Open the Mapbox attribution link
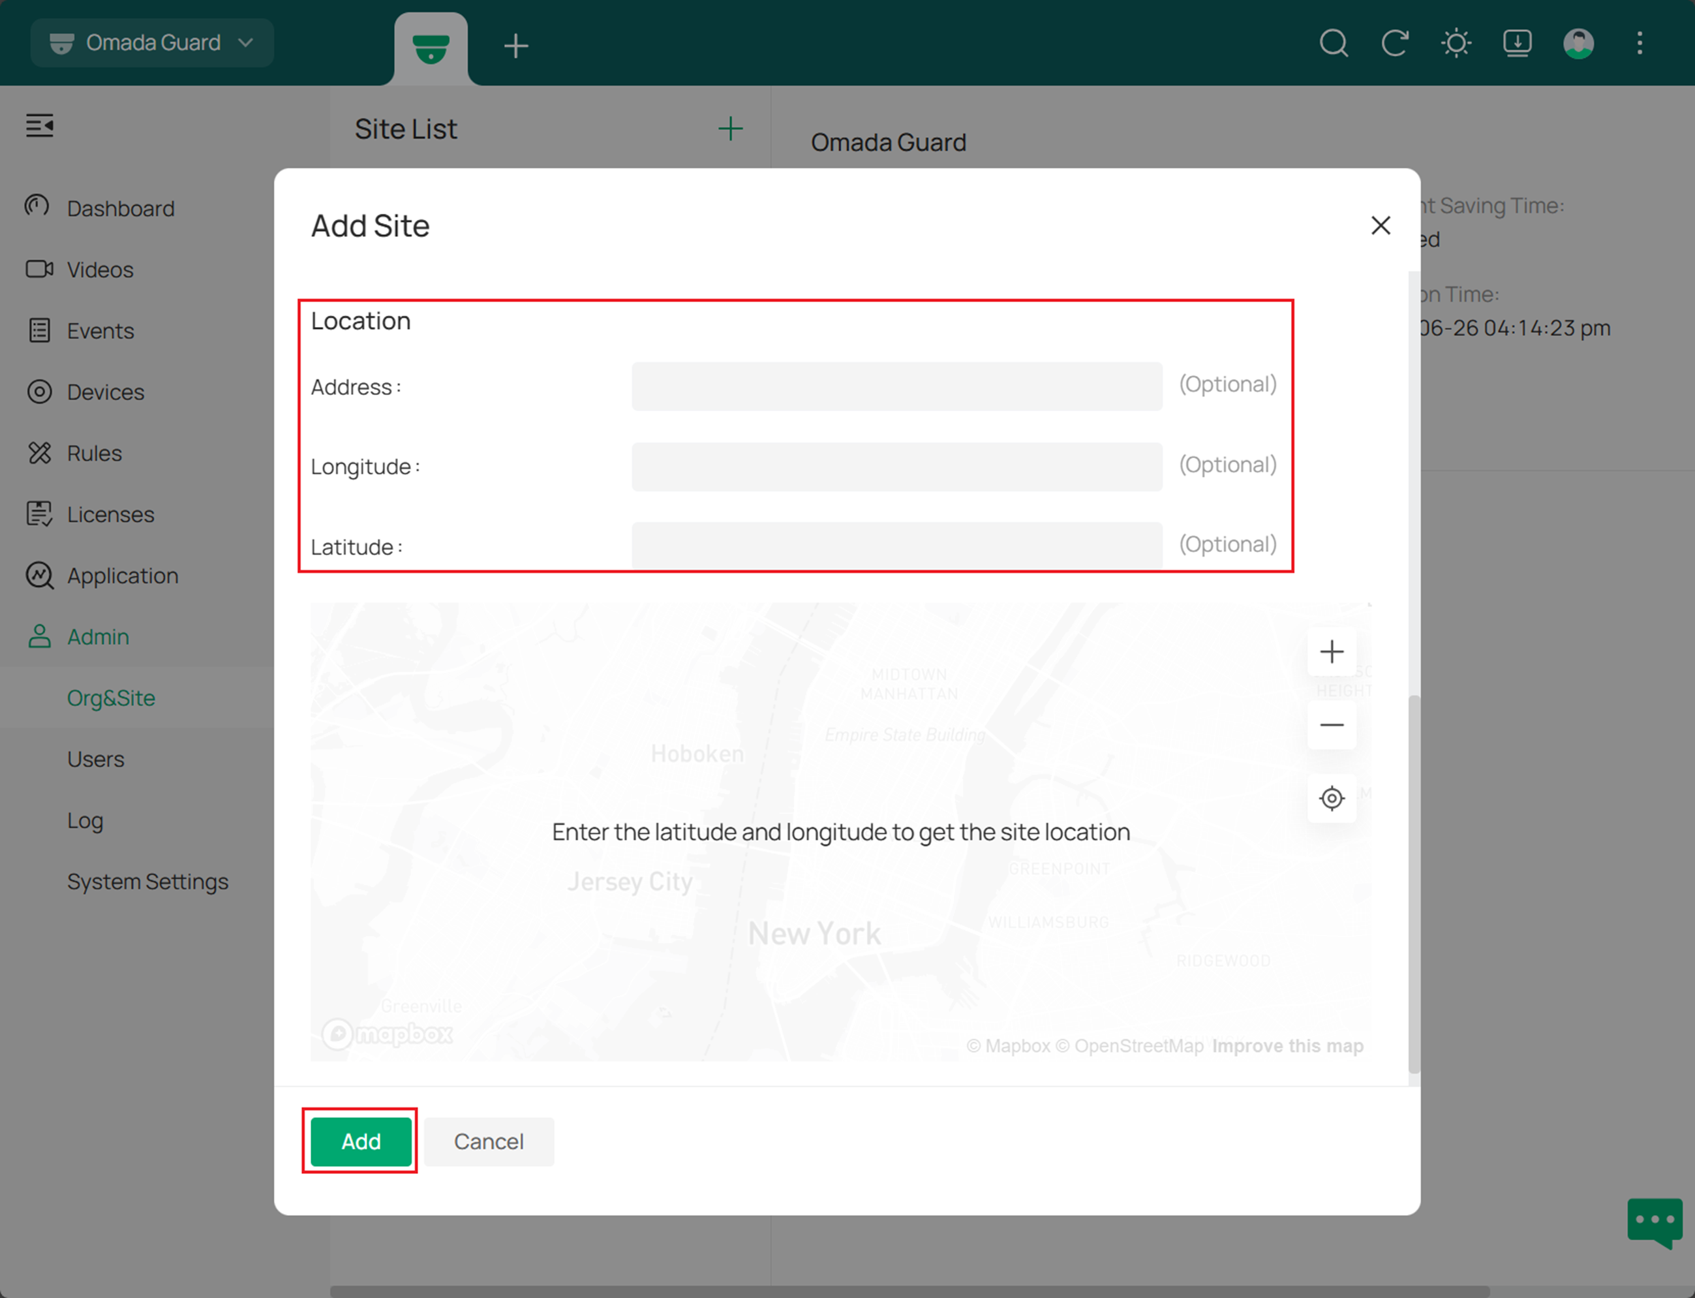This screenshot has width=1695, height=1298. (x=1008, y=1046)
